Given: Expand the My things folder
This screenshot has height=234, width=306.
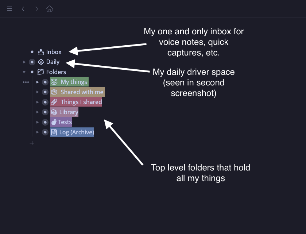Looking at the screenshot, I should (38, 82).
